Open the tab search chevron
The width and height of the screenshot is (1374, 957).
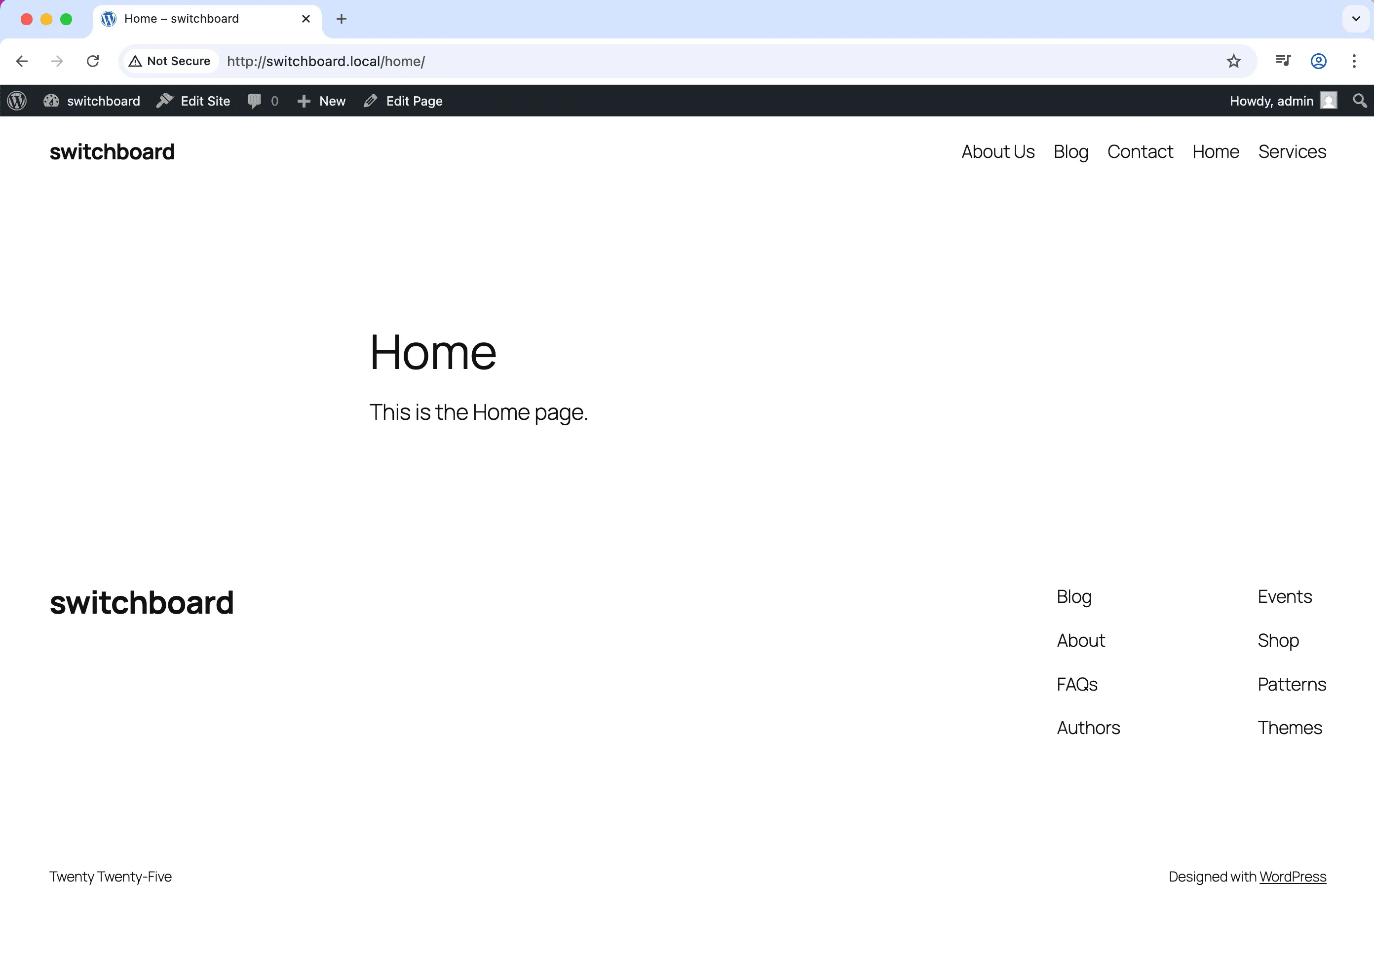point(1354,19)
